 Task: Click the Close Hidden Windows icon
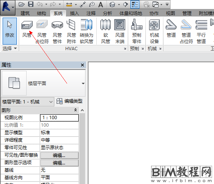tap(147, 4)
